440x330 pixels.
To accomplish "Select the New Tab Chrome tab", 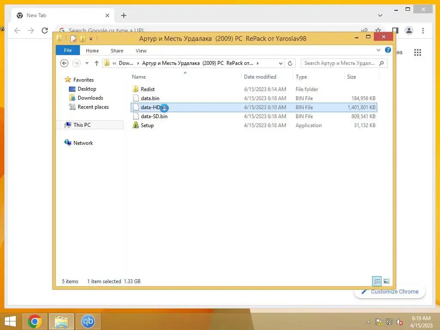I will coord(63,15).
